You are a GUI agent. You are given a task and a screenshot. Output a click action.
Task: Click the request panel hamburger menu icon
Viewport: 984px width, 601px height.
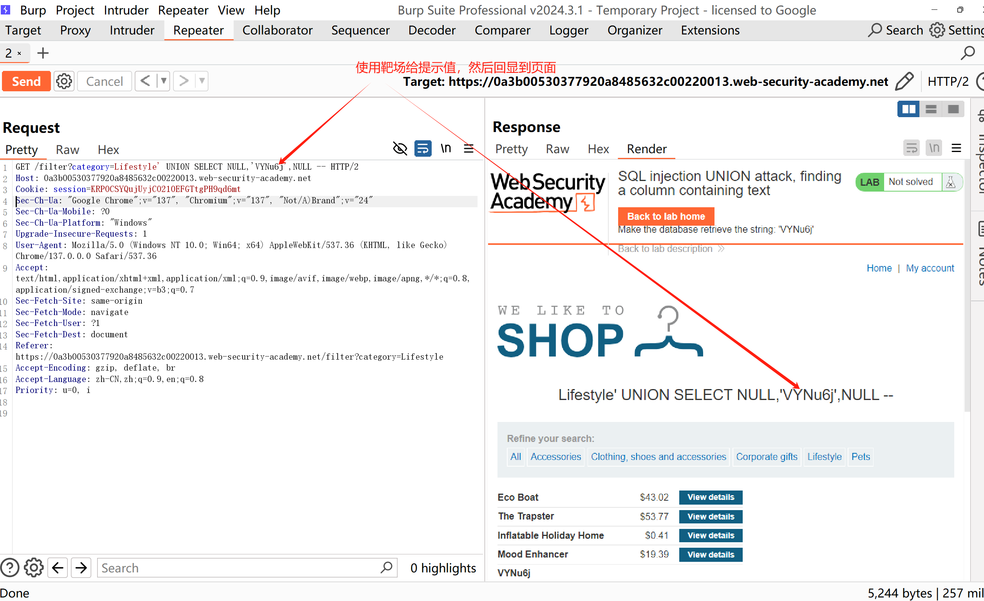(468, 149)
